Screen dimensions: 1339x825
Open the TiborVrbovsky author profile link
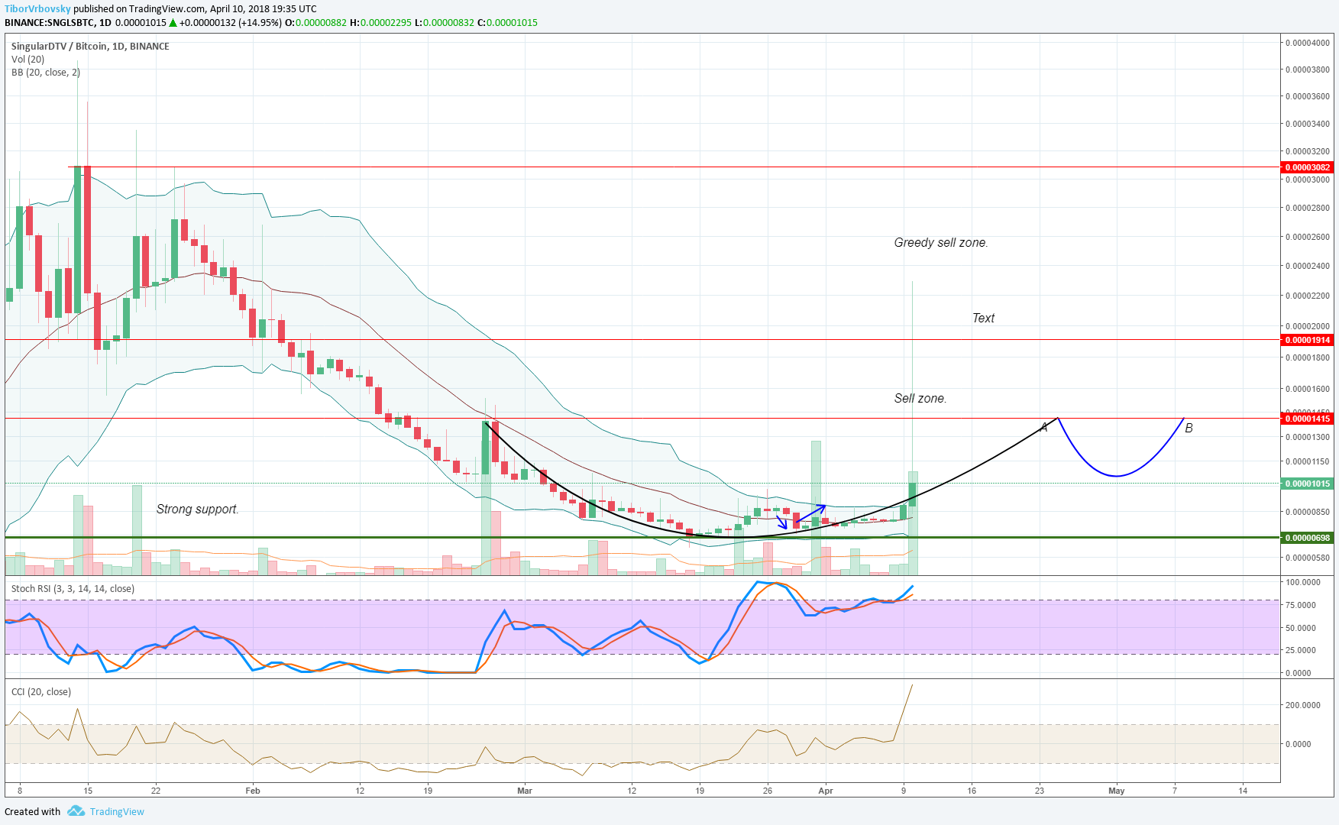coord(37,8)
